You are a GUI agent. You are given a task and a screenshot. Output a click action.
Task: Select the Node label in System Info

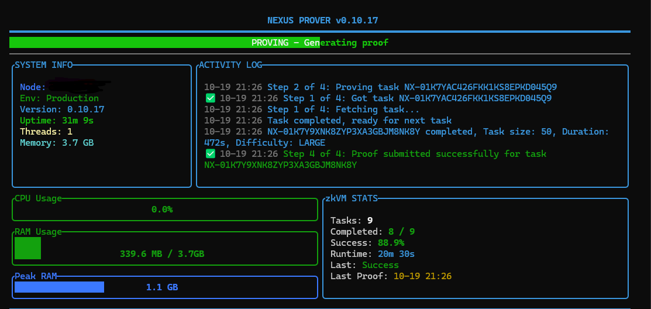[33, 87]
